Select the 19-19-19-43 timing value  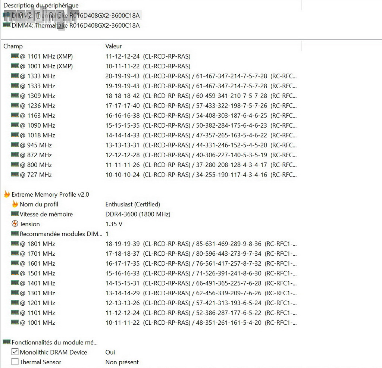coord(122,86)
